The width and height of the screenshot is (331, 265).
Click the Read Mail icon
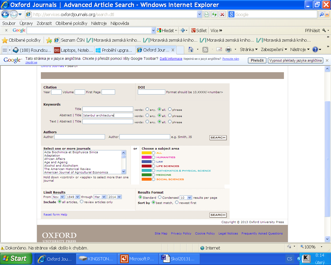click(x=219, y=49)
